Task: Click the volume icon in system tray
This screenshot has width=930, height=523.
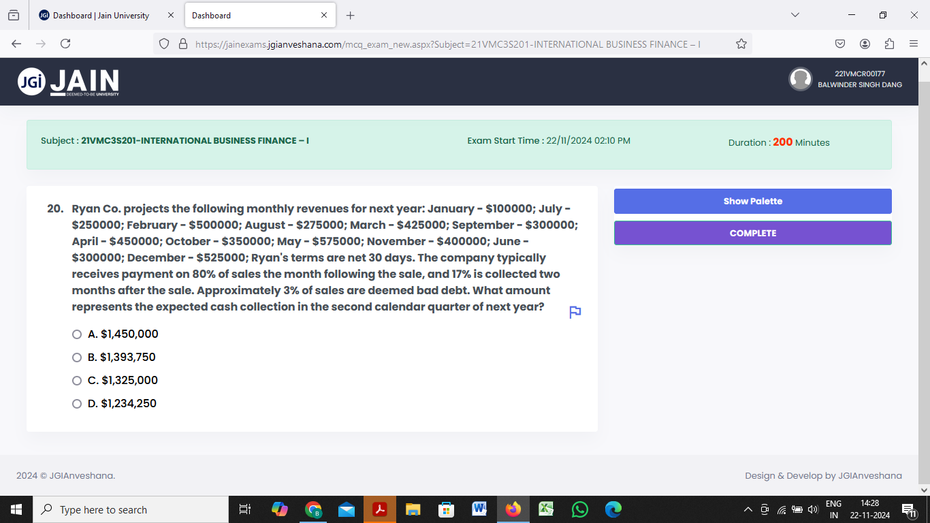Action: [813, 509]
